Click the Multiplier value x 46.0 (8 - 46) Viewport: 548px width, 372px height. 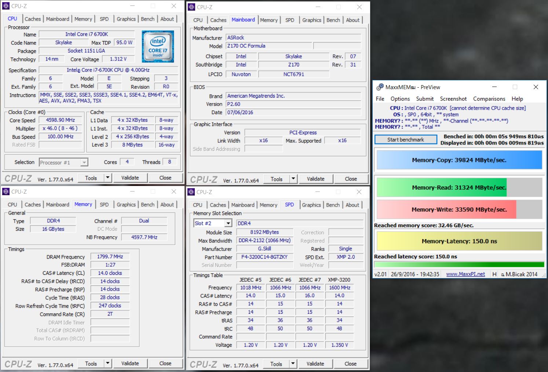pyautogui.click(x=61, y=128)
